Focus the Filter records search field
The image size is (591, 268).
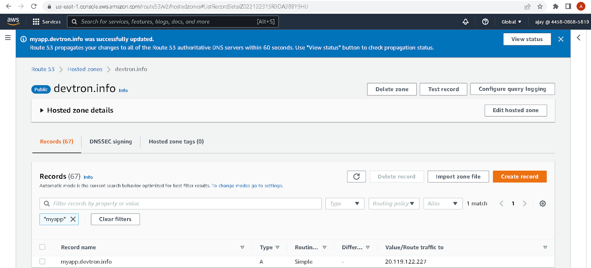tap(181, 203)
